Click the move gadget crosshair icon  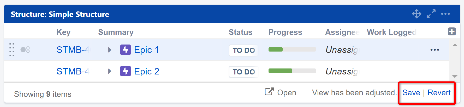417,14
